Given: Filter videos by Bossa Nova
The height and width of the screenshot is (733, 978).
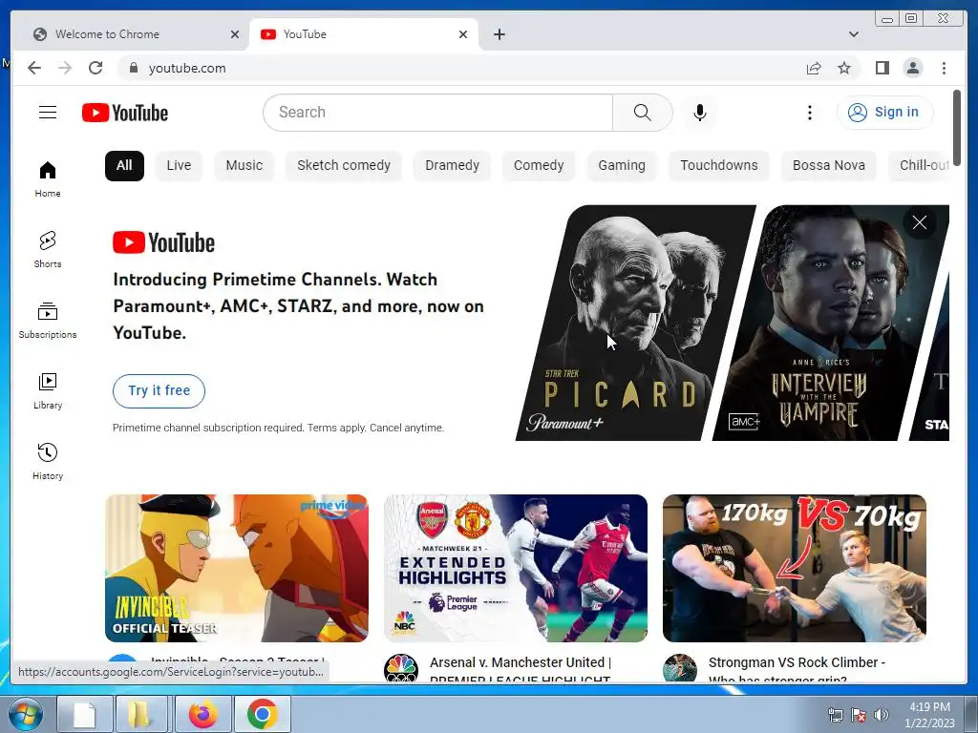Looking at the screenshot, I should click(x=828, y=166).
